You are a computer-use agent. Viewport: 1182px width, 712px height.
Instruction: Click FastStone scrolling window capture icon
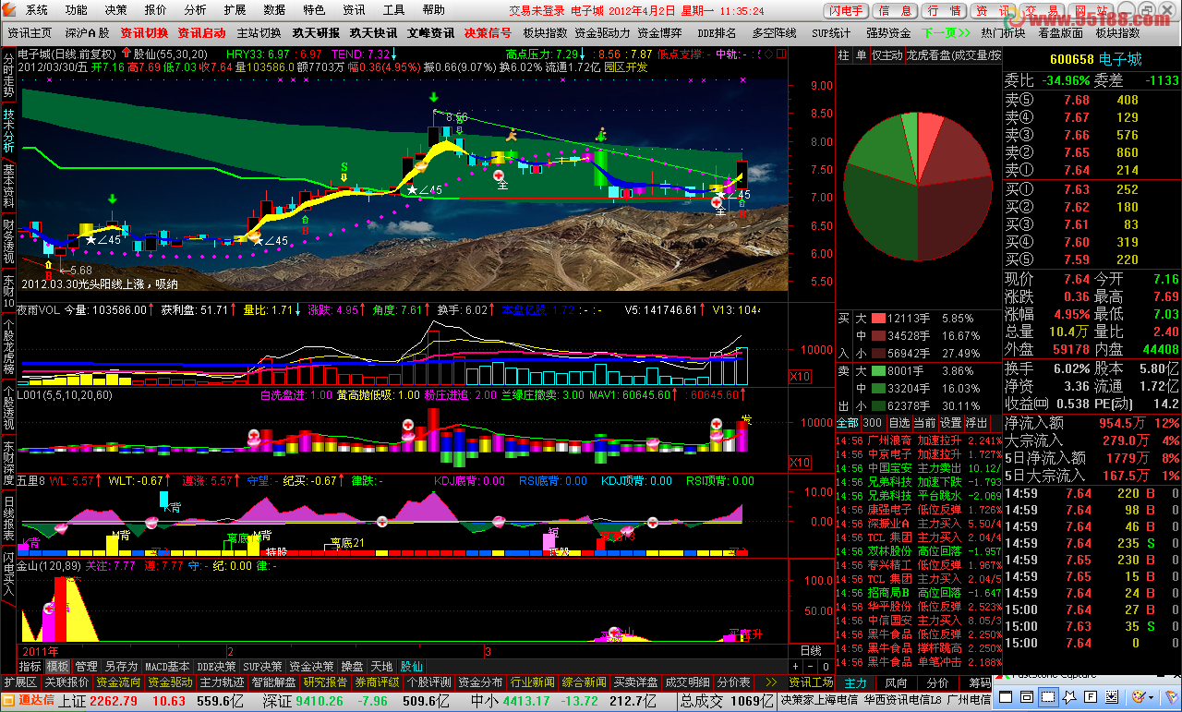tap(1112, 697)
